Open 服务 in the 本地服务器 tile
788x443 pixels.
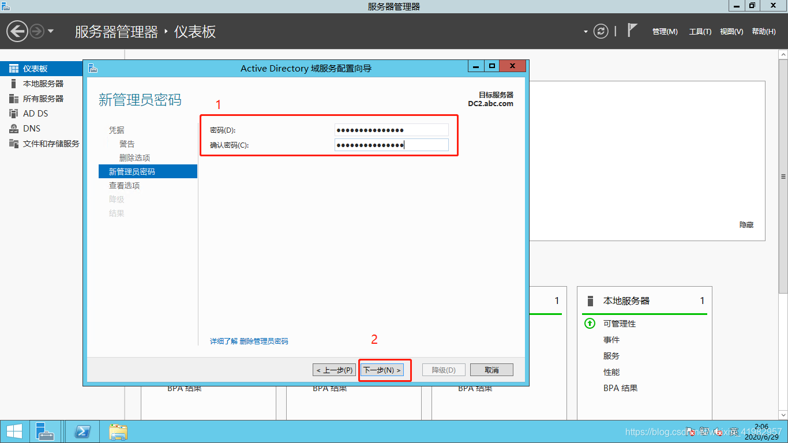click(x=611, y=356)
